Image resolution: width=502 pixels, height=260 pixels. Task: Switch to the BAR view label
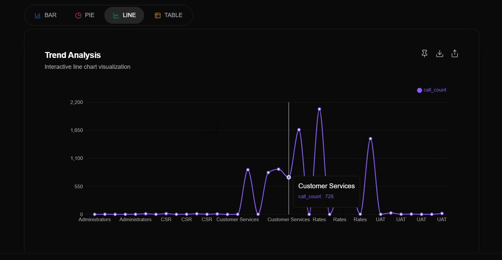pos(50,15)
